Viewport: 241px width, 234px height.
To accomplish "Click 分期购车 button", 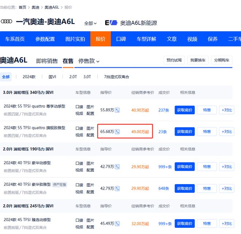I will [222, 60].
